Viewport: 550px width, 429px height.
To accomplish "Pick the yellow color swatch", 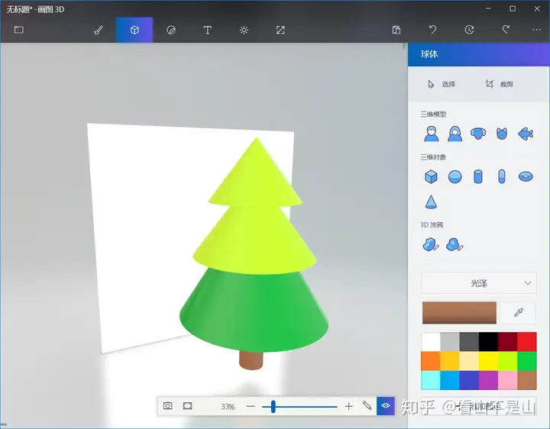I will 488,361.
